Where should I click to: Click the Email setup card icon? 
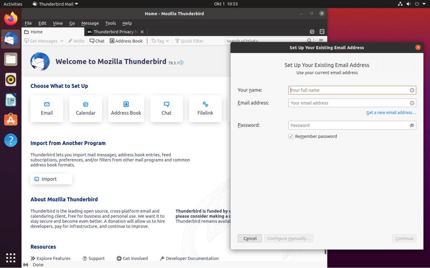click(47, 104)
